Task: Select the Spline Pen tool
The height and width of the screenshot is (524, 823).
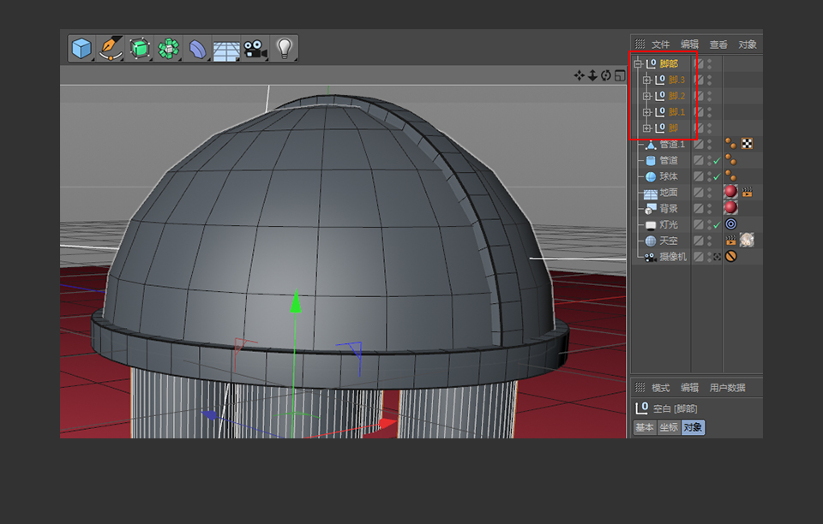Action: tap(111, 49)
